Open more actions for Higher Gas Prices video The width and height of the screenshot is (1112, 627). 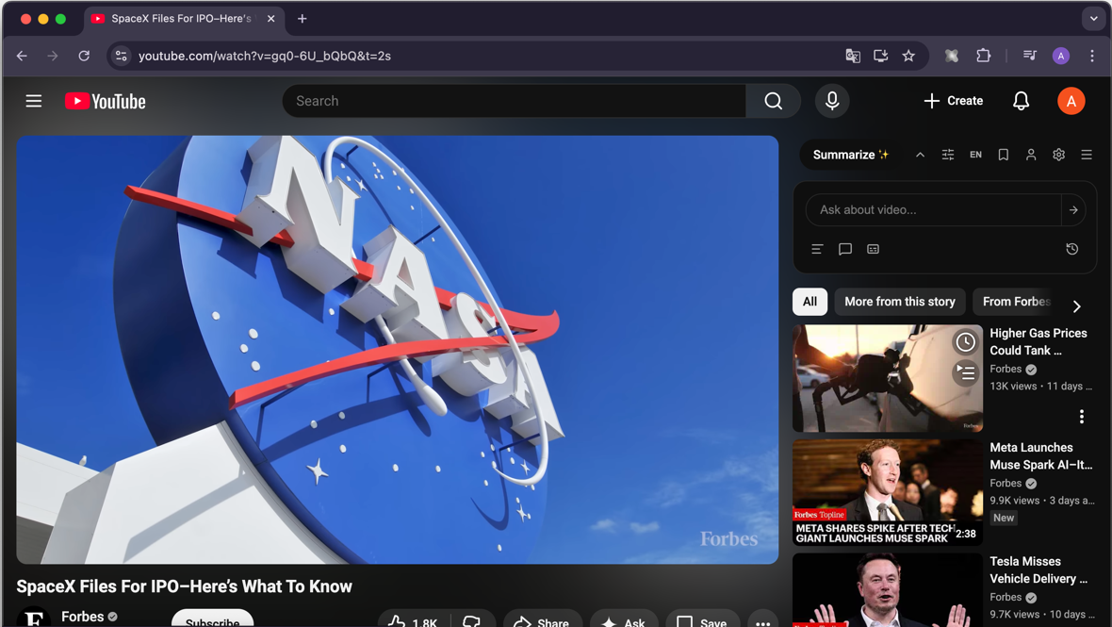pos(1081,417)
